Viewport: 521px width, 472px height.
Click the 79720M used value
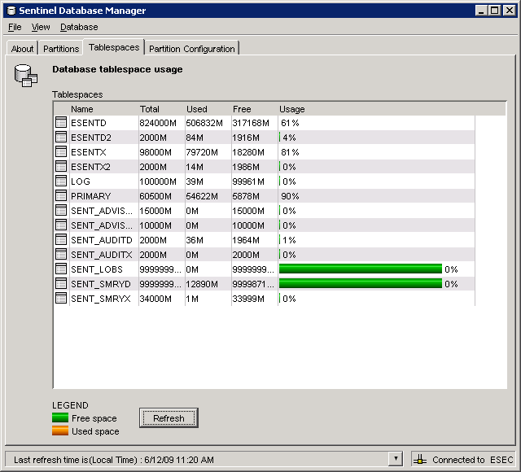(202, 152)
